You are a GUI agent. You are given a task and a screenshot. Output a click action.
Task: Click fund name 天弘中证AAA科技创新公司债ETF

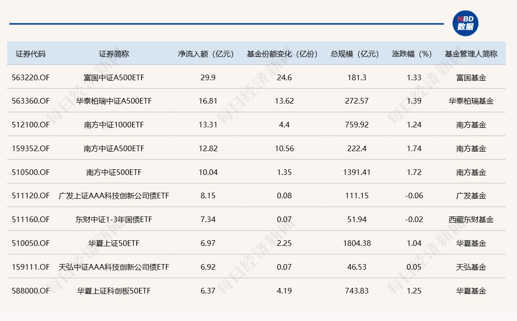point(114,267)
